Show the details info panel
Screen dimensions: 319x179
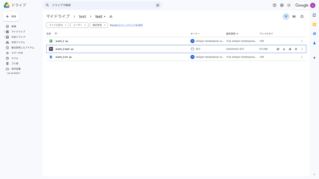pos(302,16)
